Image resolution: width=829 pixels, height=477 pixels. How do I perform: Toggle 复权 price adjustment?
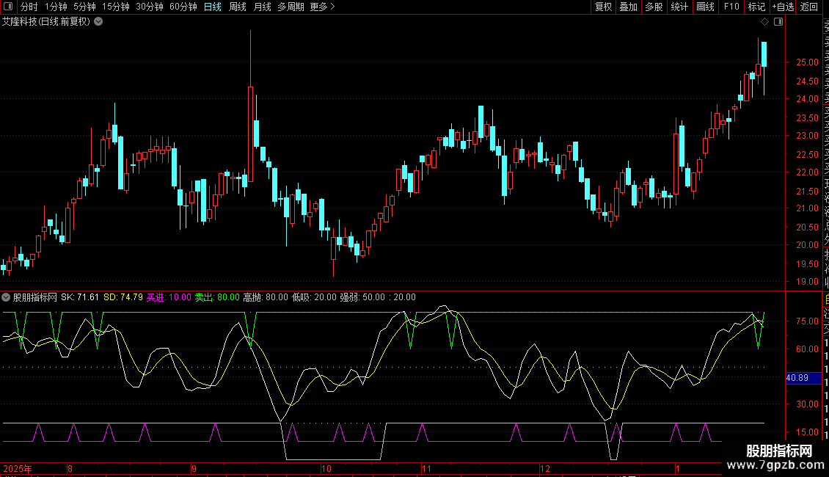(603, 7)
